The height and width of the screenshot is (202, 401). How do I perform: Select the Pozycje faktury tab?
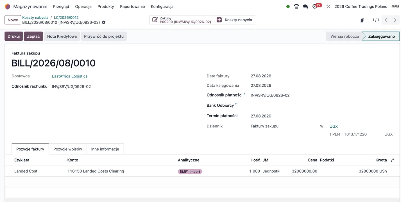pos(30,149)
